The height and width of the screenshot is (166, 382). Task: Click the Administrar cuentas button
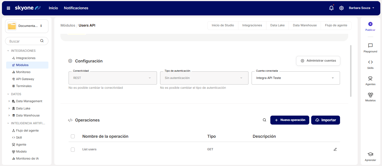click(x=318, y=61)
